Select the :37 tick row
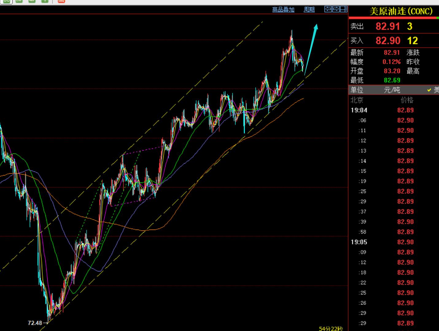Screen dimensions: 439x331 [394, 211]
